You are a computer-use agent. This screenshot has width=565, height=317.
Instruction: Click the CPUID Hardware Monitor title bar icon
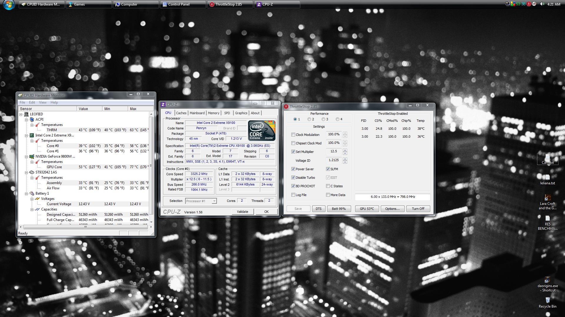coord(20,95)
